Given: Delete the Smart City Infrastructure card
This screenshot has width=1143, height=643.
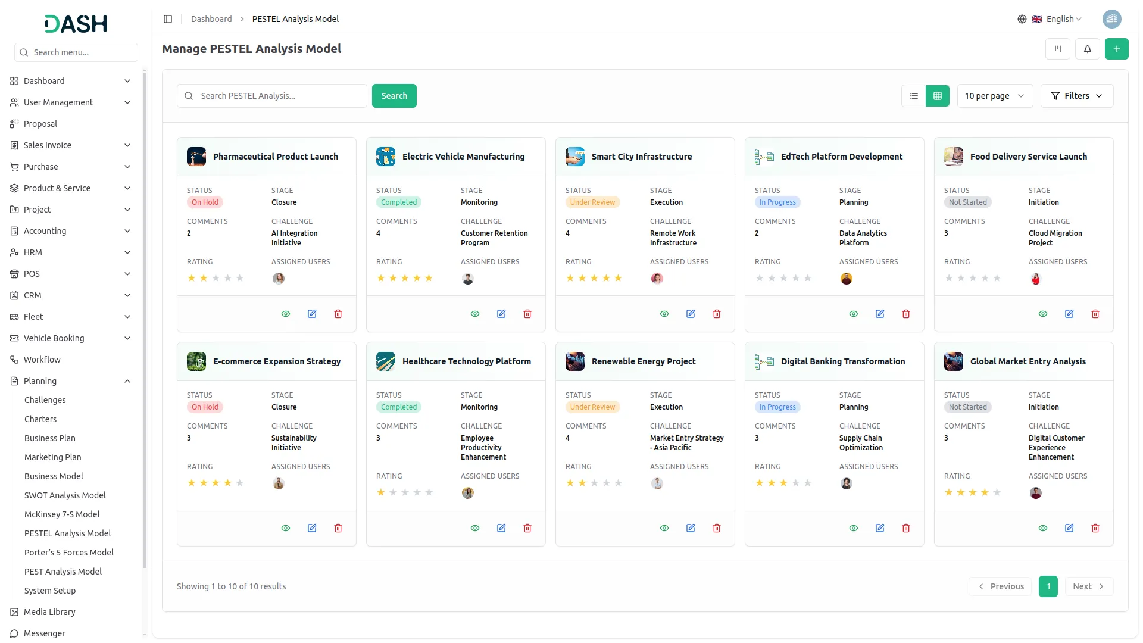Looking at the screenshot, I should coord(717,314).
